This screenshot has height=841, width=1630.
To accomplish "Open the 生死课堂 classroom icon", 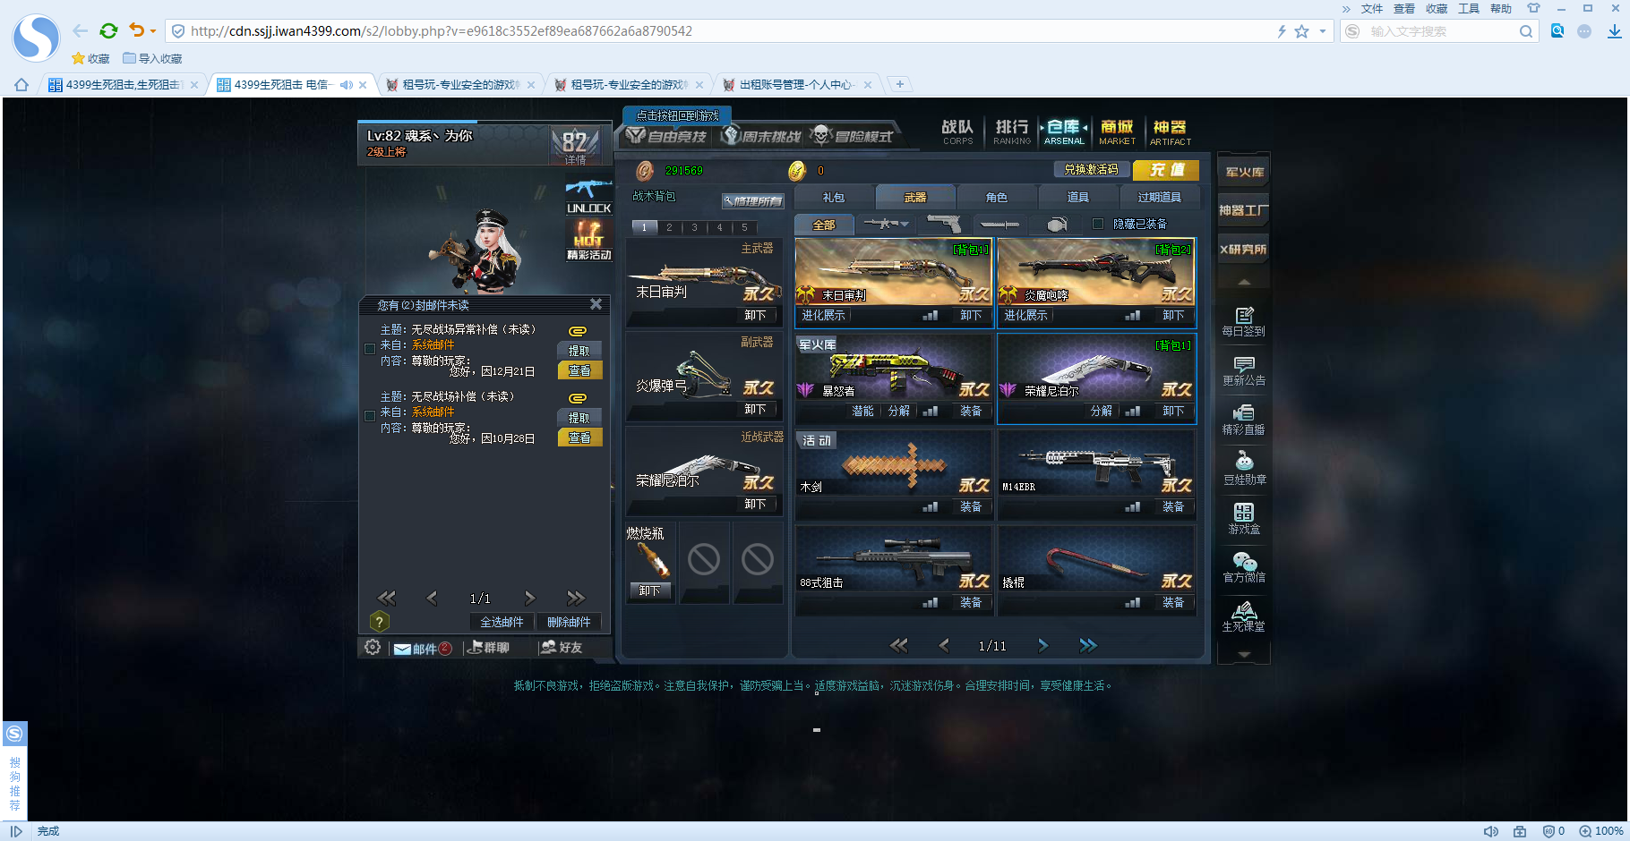I will 1244,617.
